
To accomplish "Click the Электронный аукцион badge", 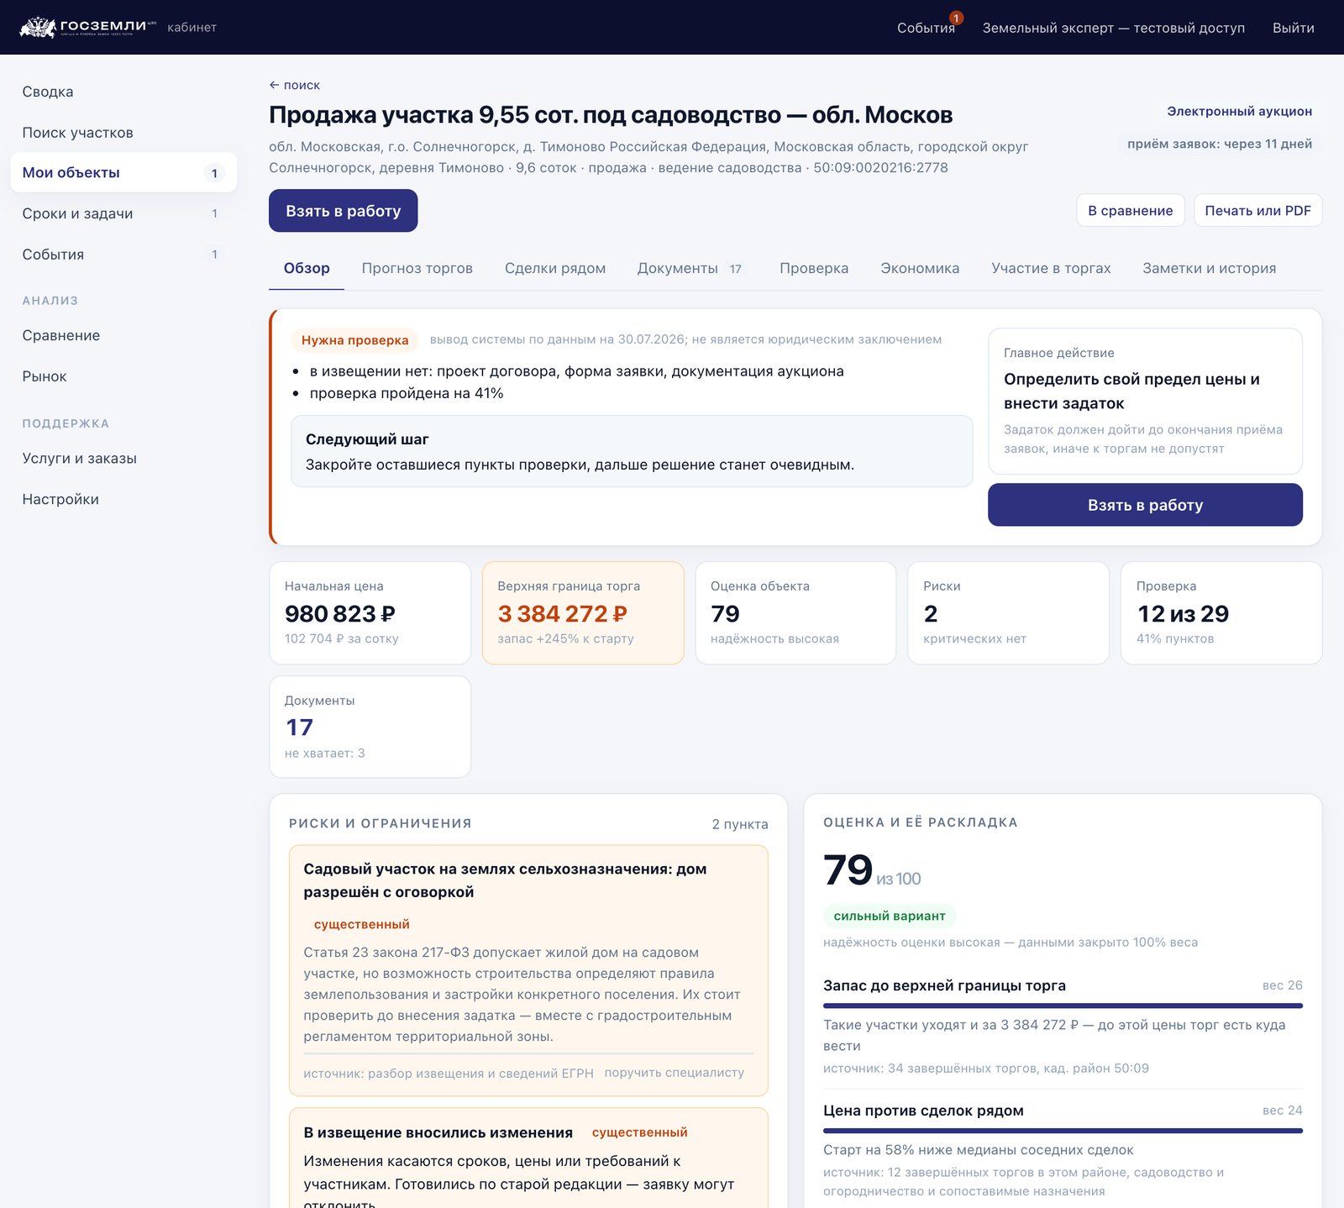I will coord(1239,111).
